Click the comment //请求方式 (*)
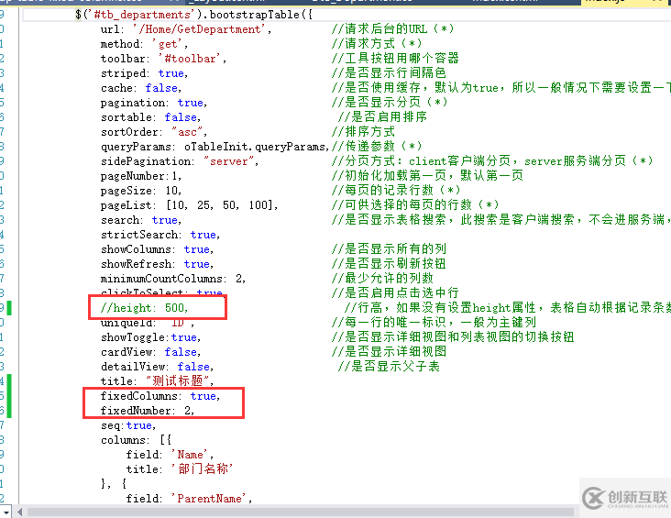The width and height of the screenshot is (671, 518). tap(377, 44)
